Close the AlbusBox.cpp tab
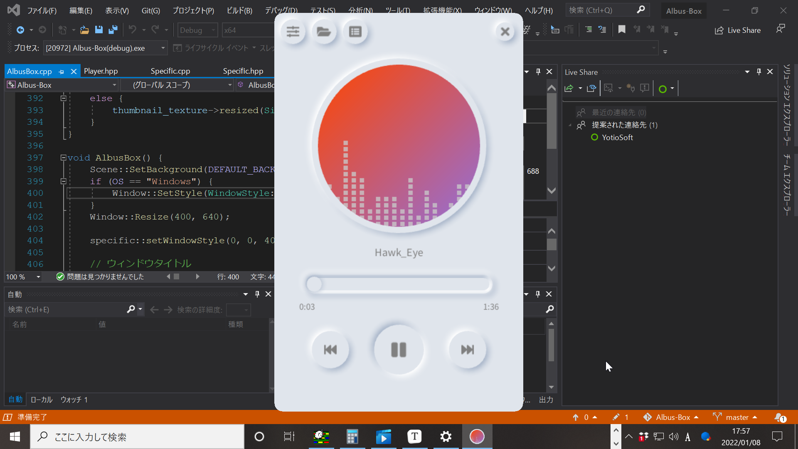This screenshot has width=798, height=449. tap(74, 72)
